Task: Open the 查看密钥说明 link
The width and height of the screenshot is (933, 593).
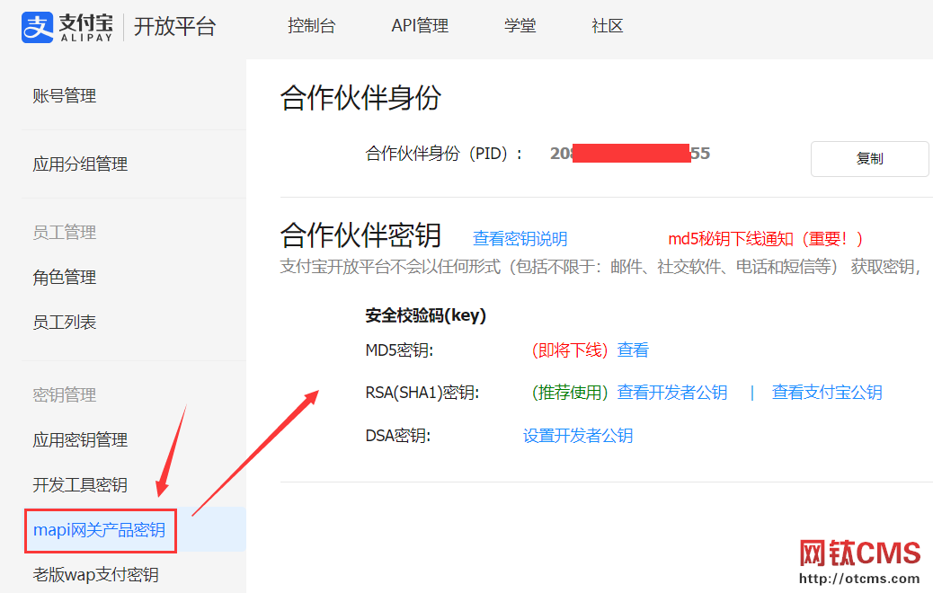Action: point(520,239)
